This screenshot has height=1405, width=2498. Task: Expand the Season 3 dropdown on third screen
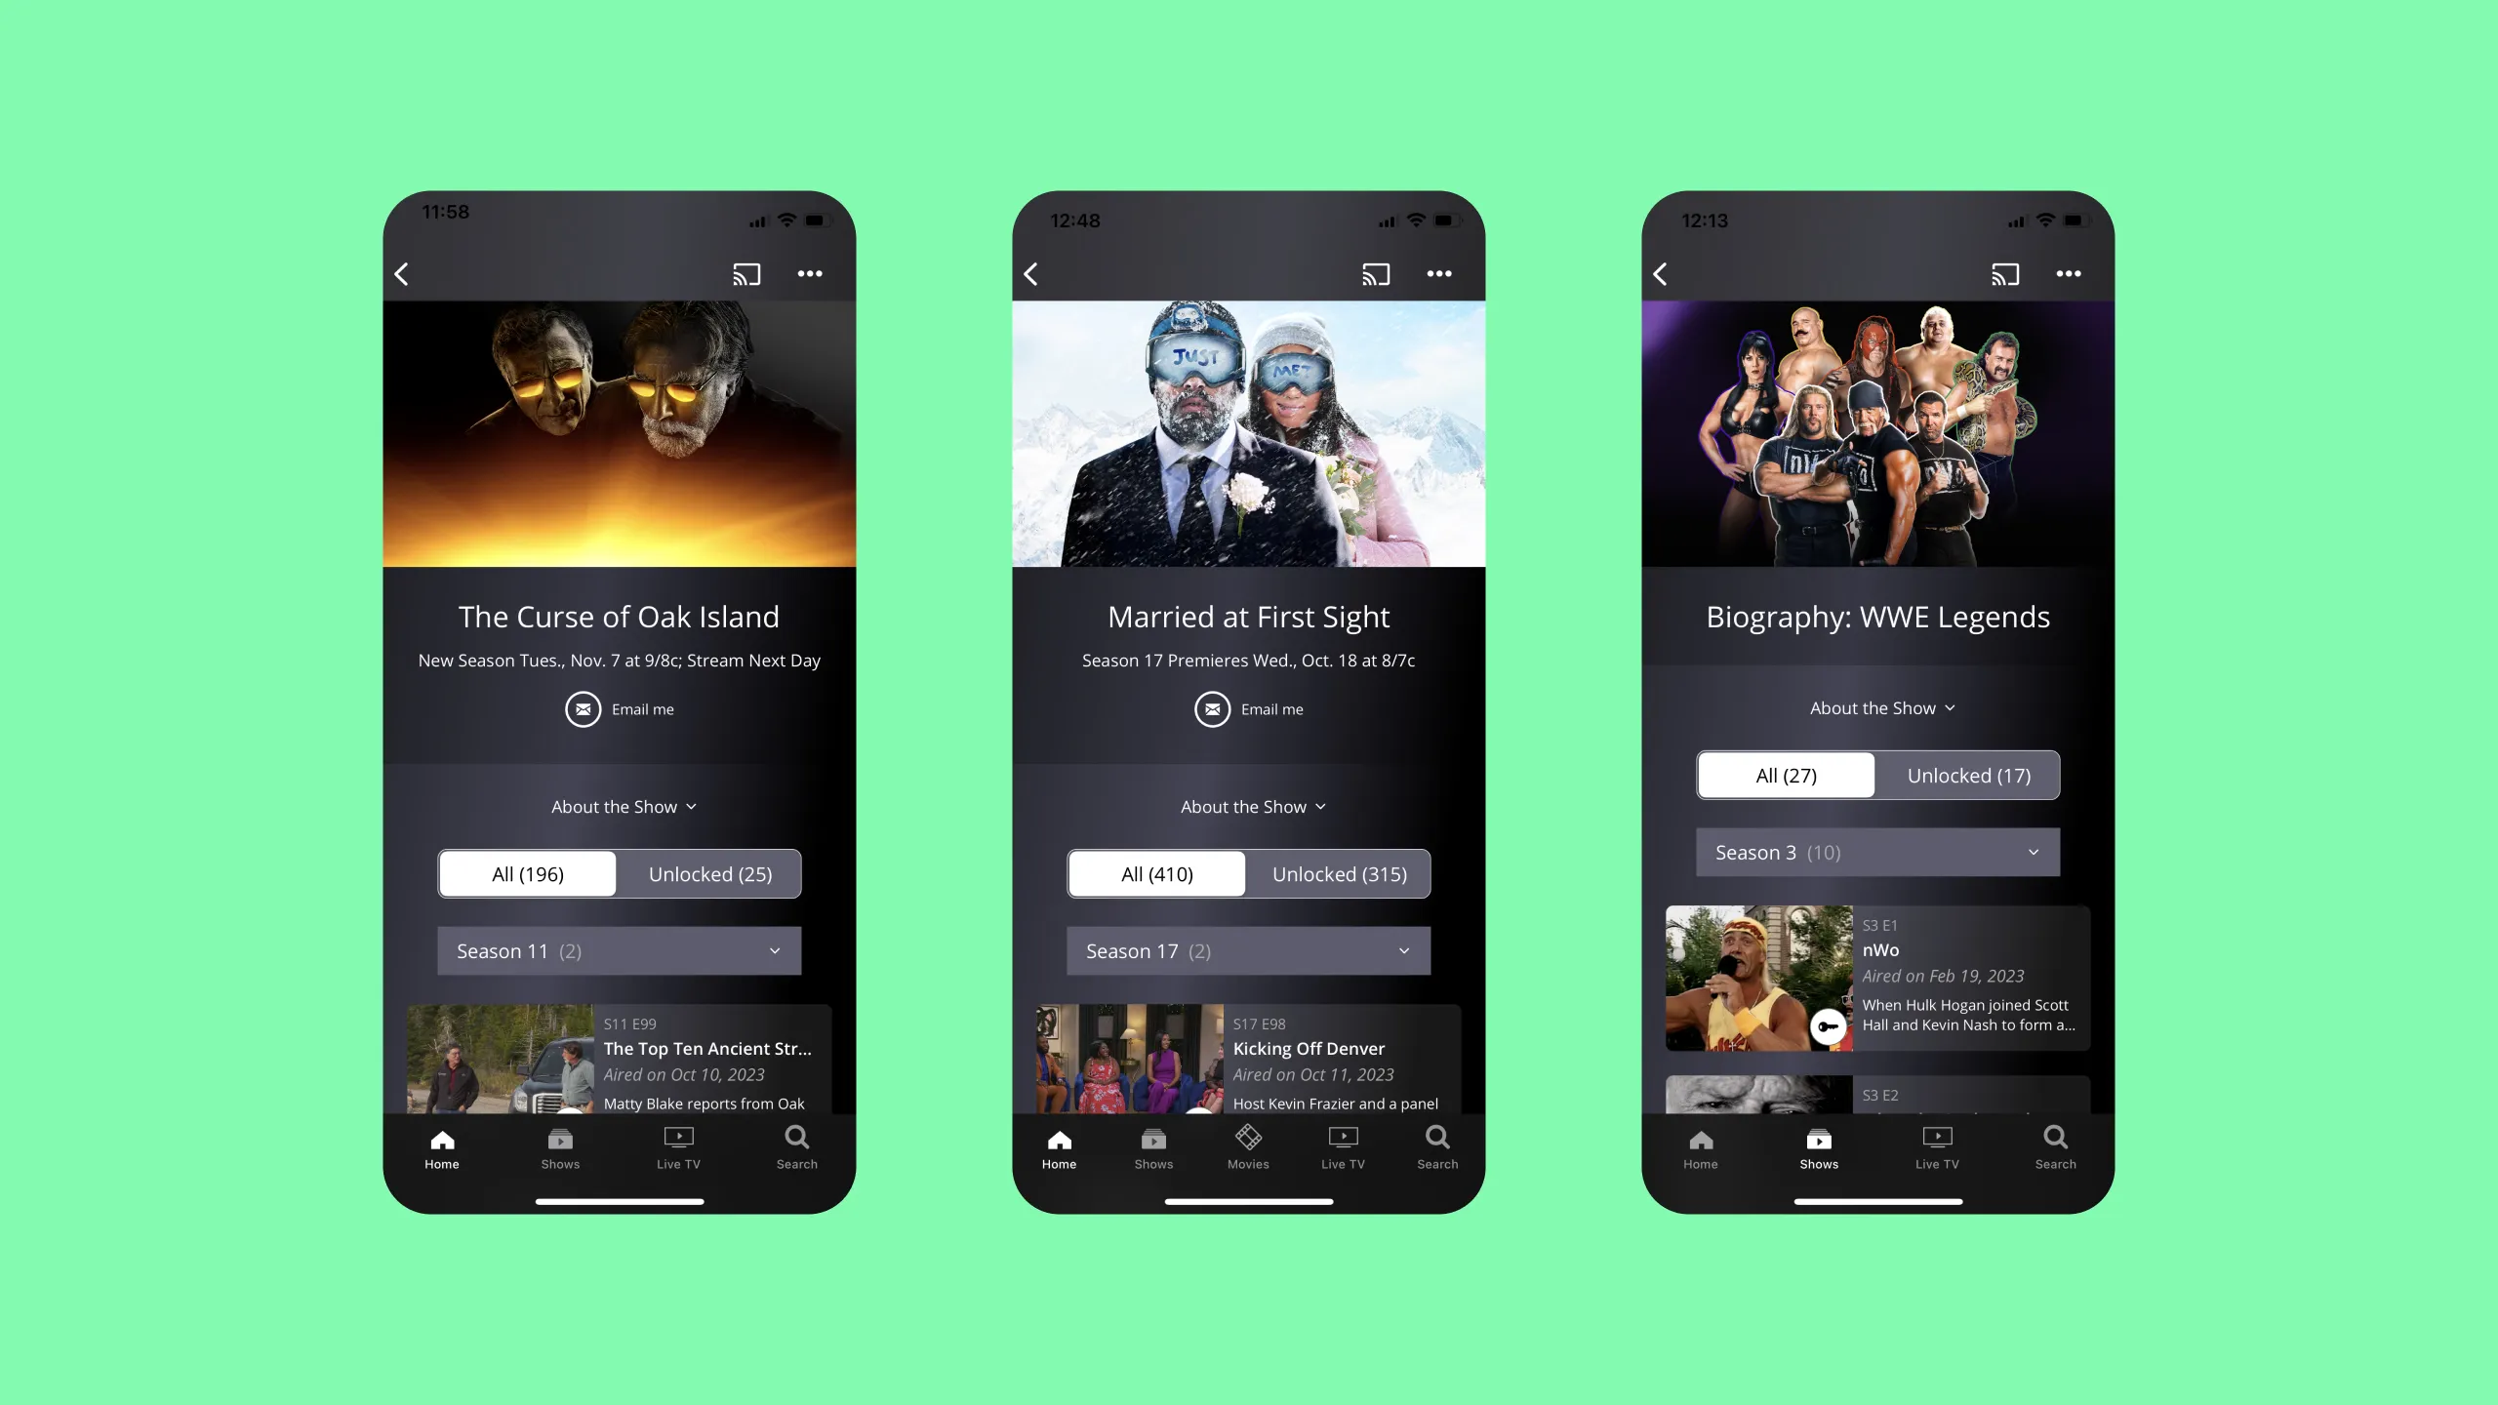(1878, 851)
